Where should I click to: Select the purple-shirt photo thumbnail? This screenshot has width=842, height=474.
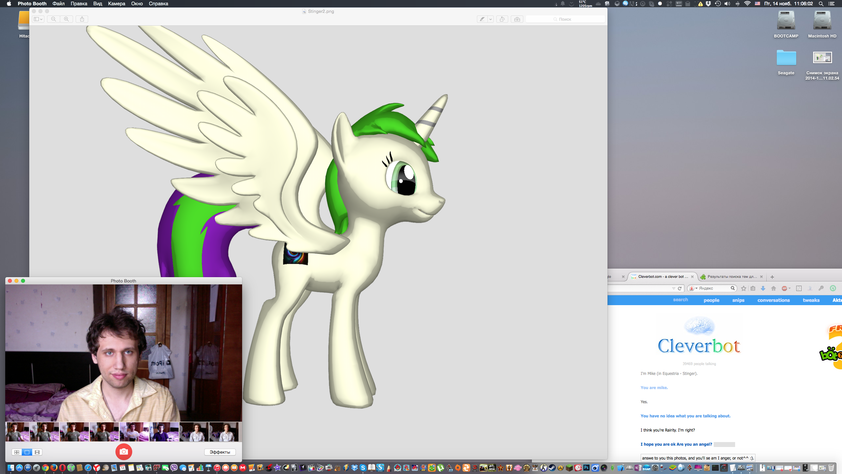click(x=164, y=432)
